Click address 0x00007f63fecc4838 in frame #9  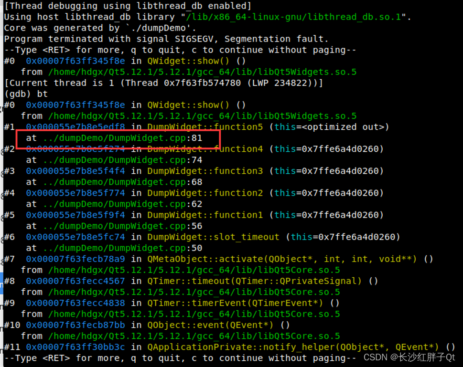(75, 303)
